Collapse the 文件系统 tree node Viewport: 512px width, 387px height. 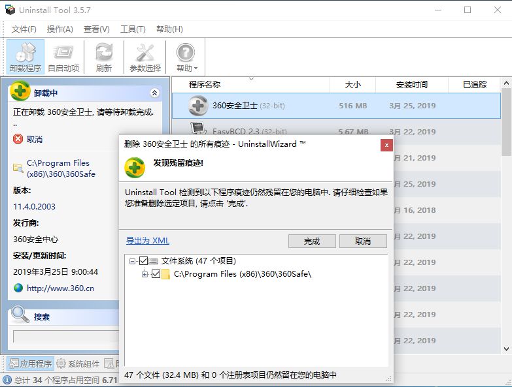132,261
